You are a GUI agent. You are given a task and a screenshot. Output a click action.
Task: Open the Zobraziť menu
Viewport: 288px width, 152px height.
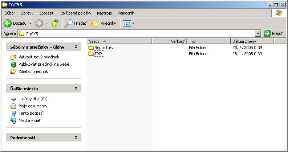coord(46,13)
